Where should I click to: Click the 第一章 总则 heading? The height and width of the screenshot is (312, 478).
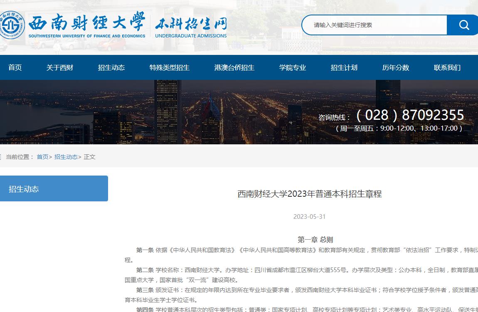pos(315,240)
